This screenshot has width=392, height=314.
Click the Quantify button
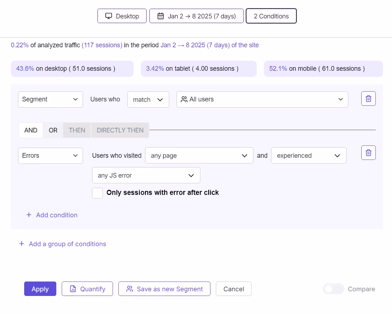point(87,289)
